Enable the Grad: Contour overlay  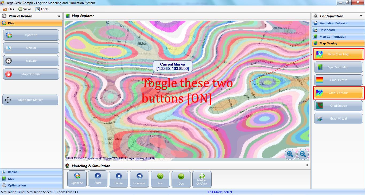(338, 93)
